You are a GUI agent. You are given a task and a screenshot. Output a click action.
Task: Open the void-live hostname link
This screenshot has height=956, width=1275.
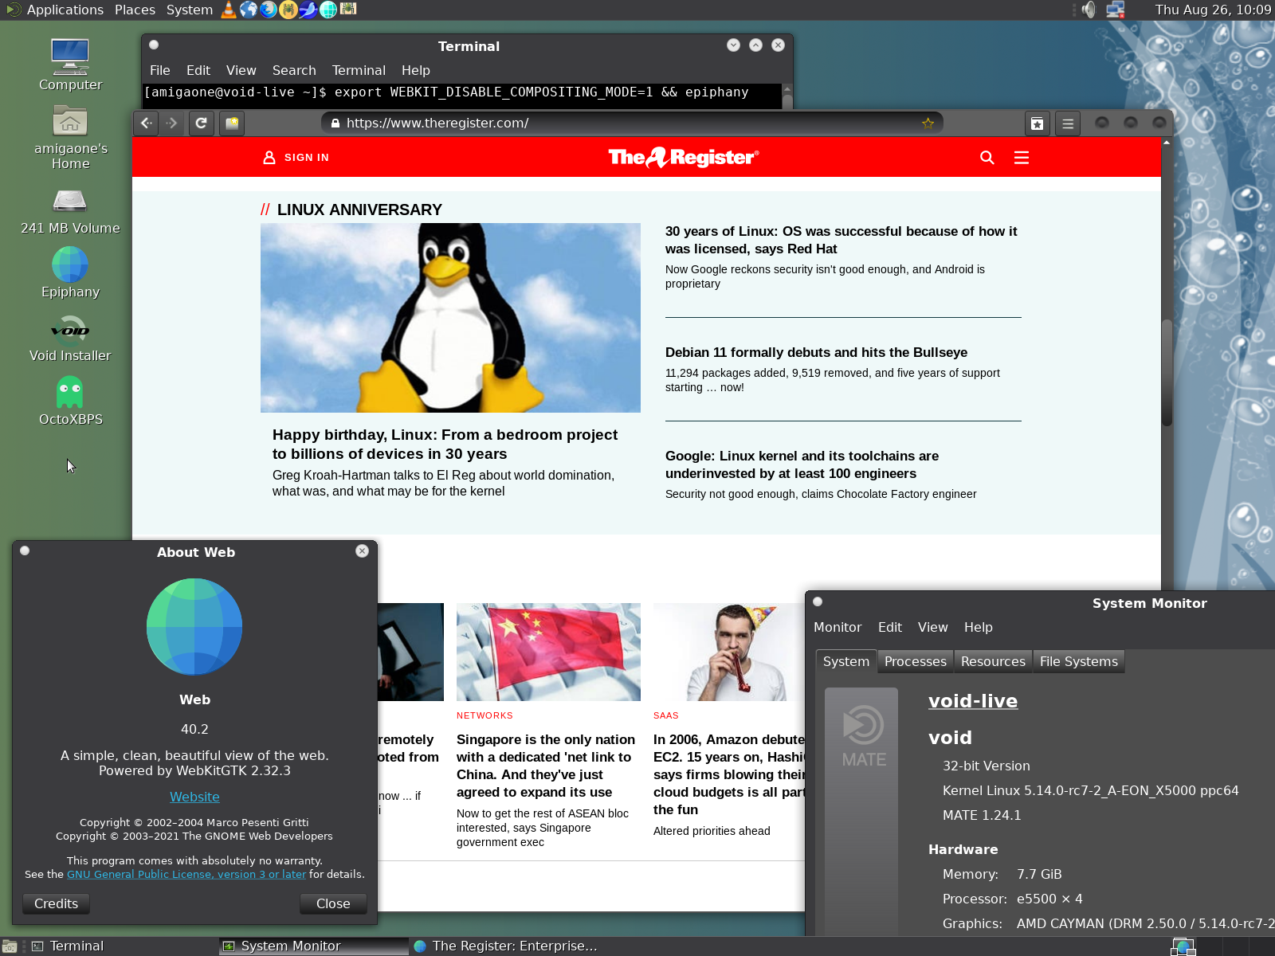coord(973,701)
